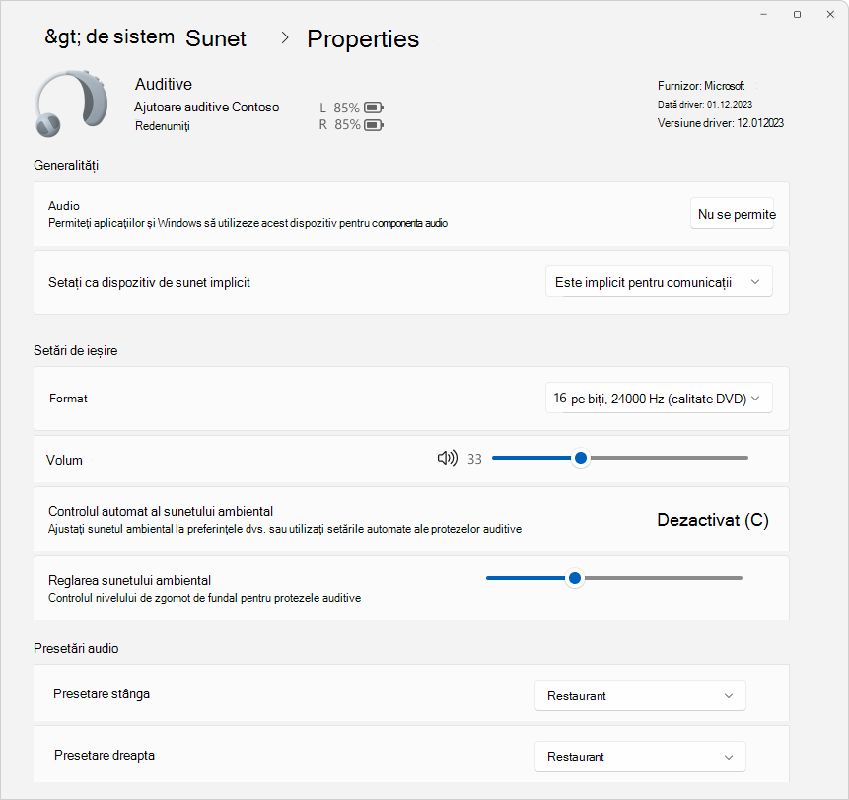Click the 'Furnizor: Microsoft' text

701,86
